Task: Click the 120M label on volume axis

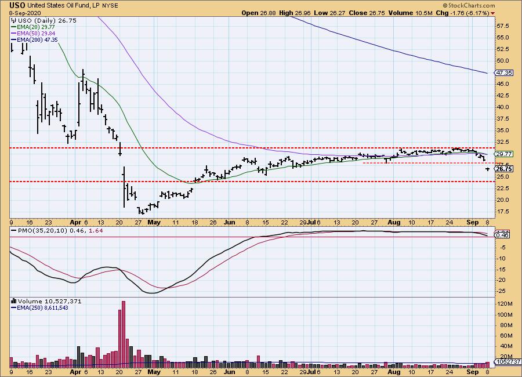Action: coord(505,304)
